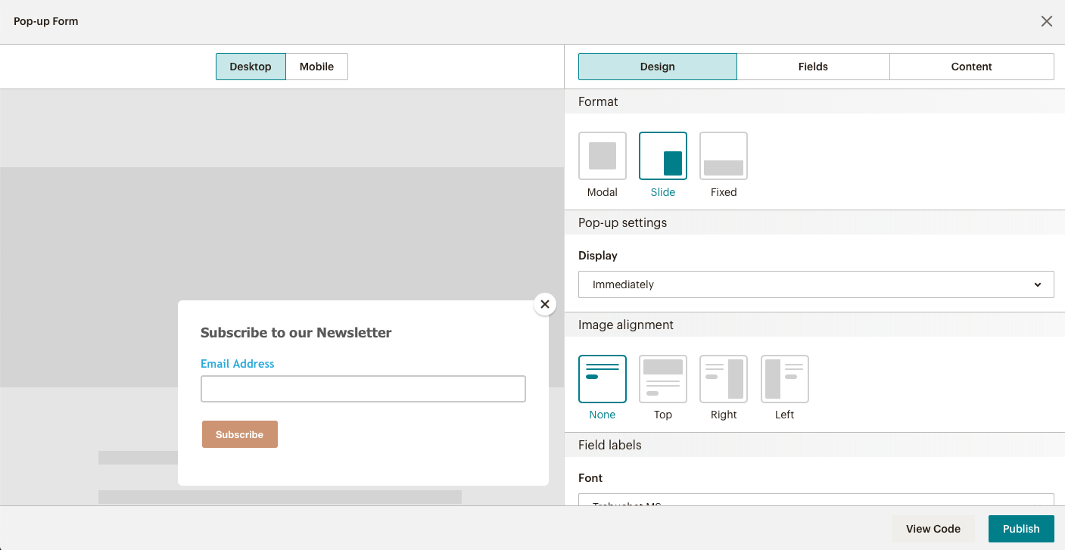Screen dimensions: 1065x550
Task: Choose Left image alignment icon
Action: coord(784,379)
